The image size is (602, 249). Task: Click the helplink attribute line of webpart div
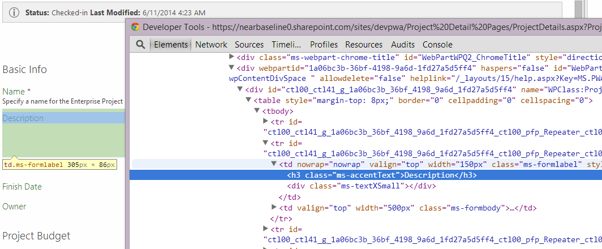(x=415, y=79)
